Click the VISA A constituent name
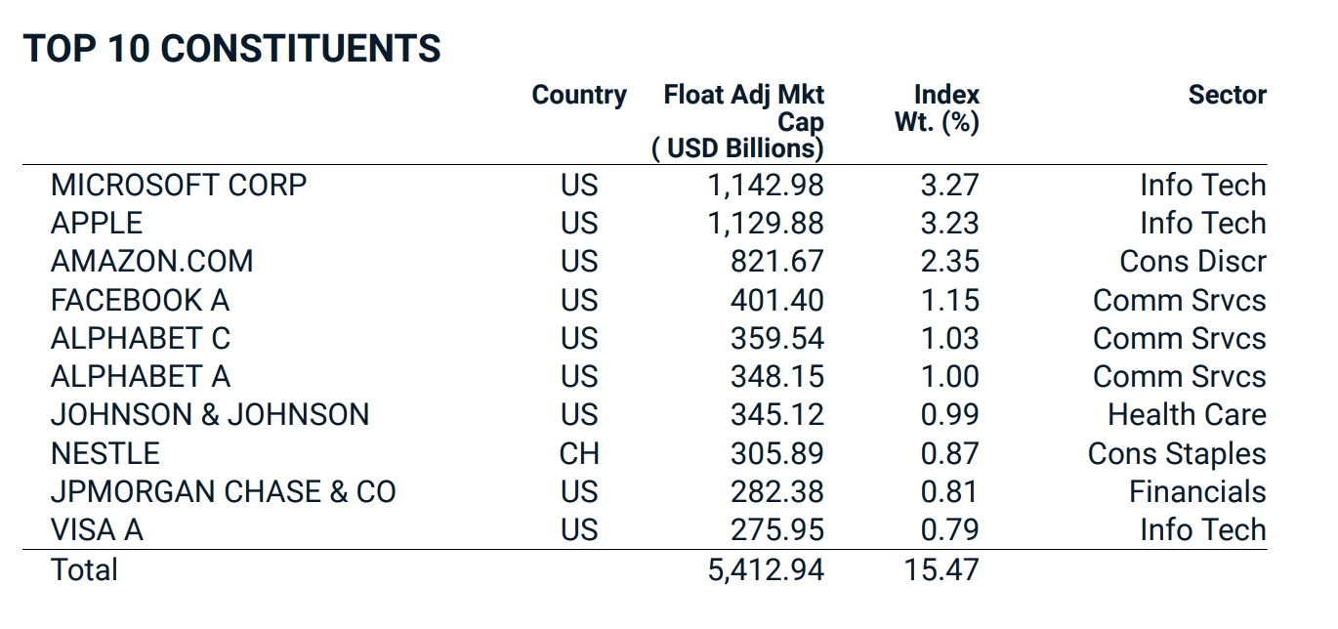Viewport: 1338px width, 629px height. click(x=97, y=529)
